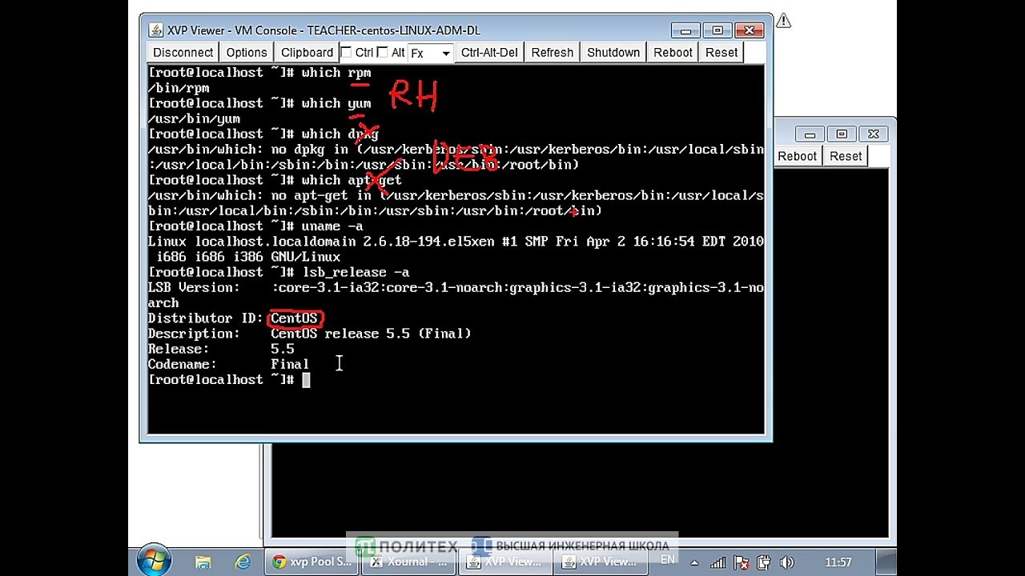Click the /bin/rpm output line
The image size is (1025, 576).
coord(179,88)
